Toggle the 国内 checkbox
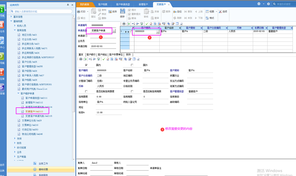This screenshot has width=296, height=176. tap(86, 65)
